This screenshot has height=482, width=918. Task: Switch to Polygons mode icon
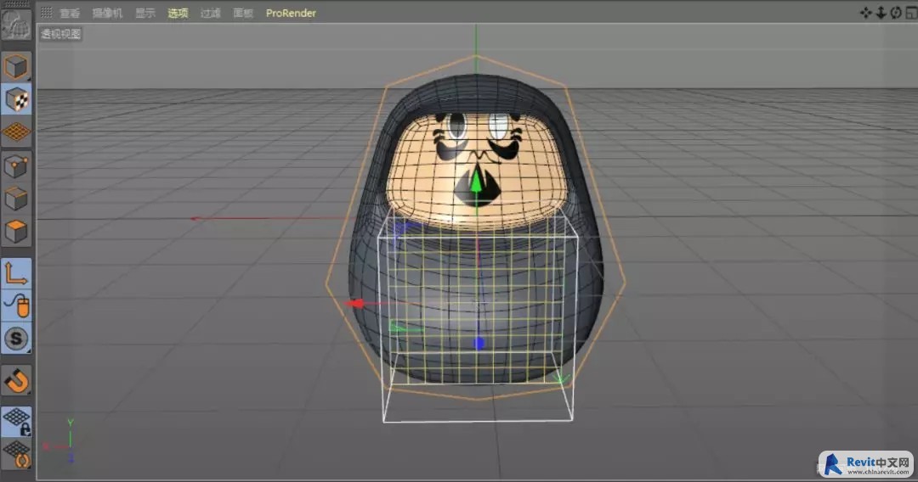tap(16, 232)
